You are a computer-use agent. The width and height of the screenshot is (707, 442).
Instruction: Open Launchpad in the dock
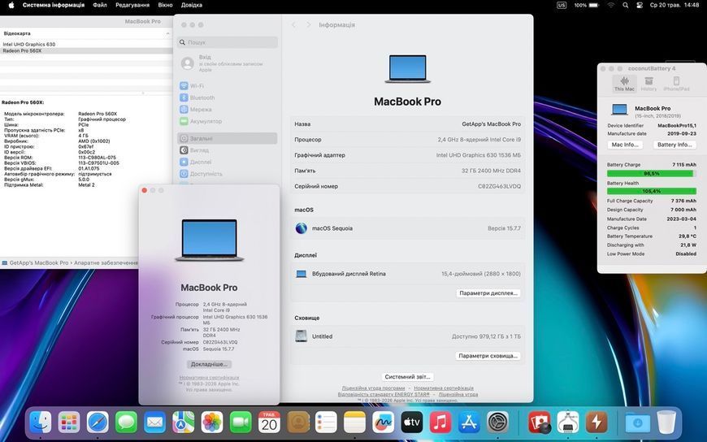[x=69, y=423]
